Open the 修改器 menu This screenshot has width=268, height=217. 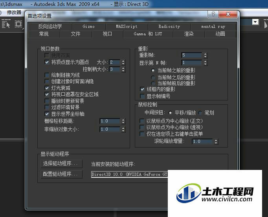pyautogui.click(x=14, y=12)
